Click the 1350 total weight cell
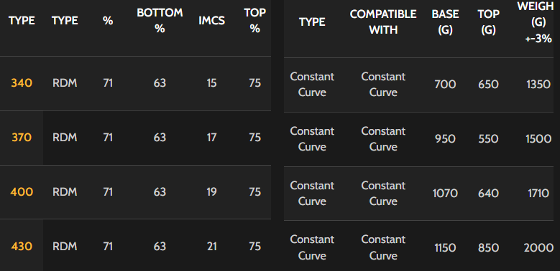The height and width of the screenshot is (271, 560). point(538,85)
